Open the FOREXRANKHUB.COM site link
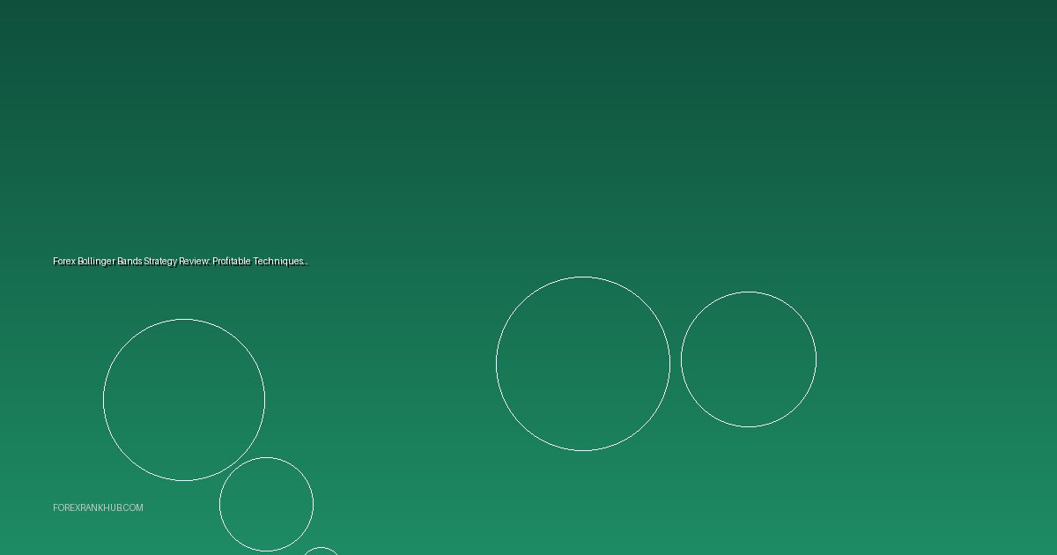 click(x=98, y=508)
